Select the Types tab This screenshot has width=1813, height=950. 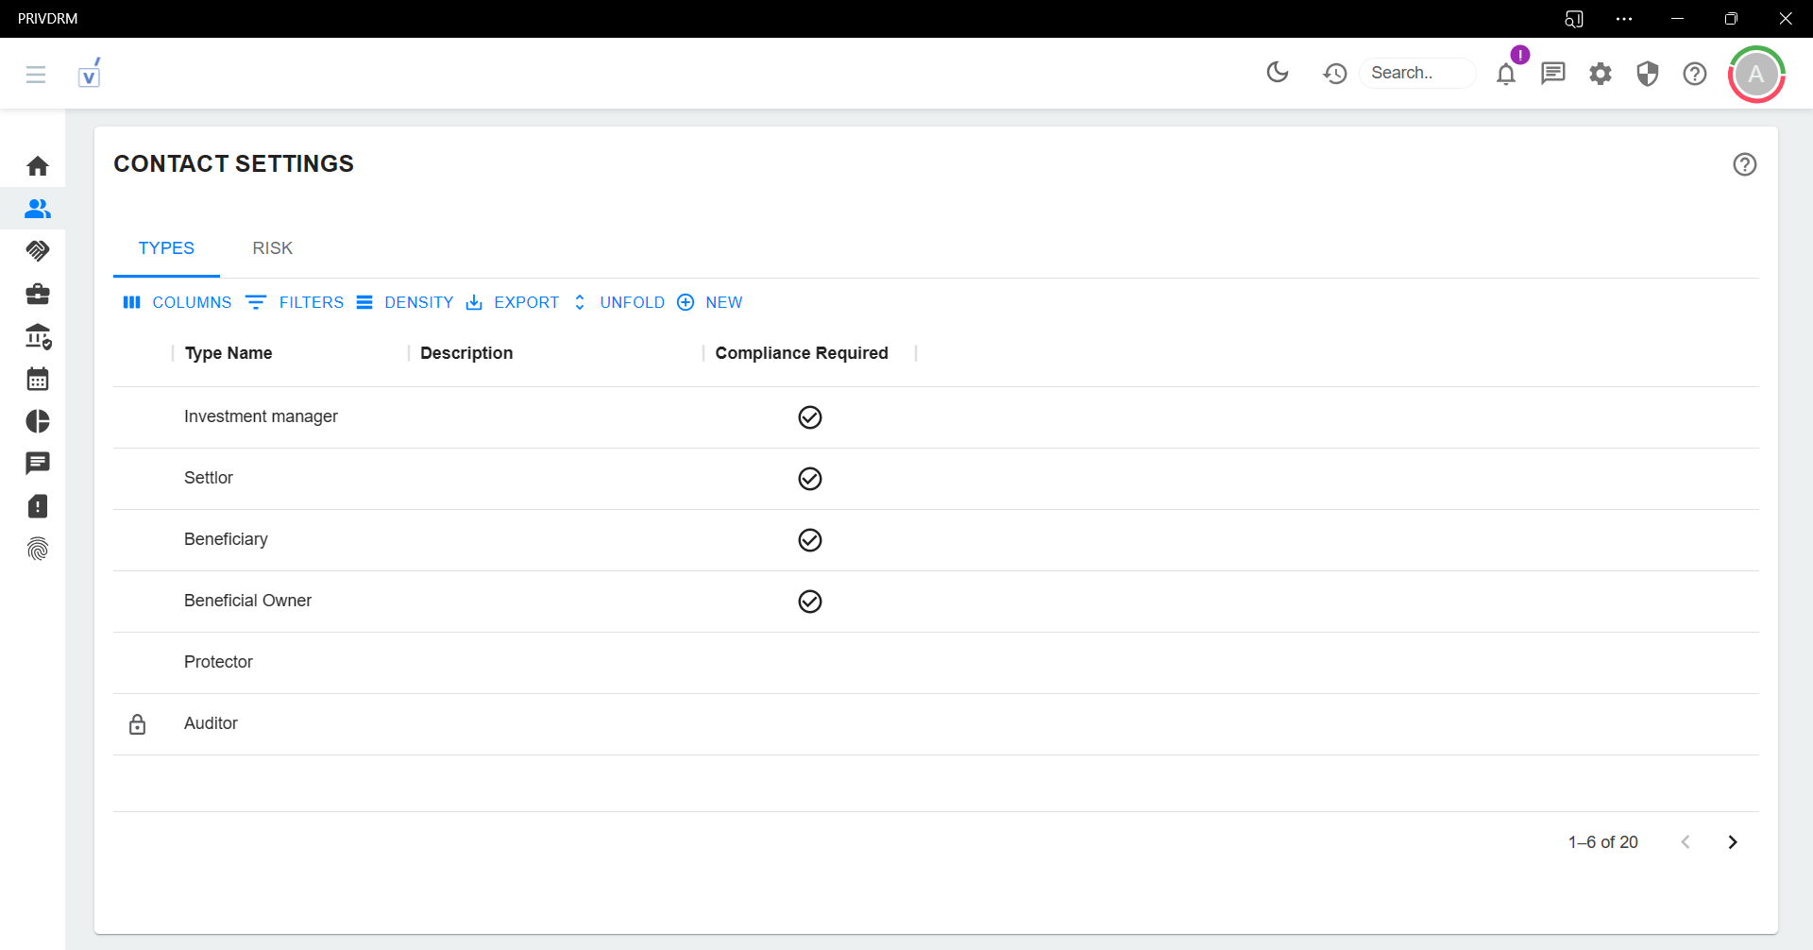pyautogui.click(x=166, y=248)
